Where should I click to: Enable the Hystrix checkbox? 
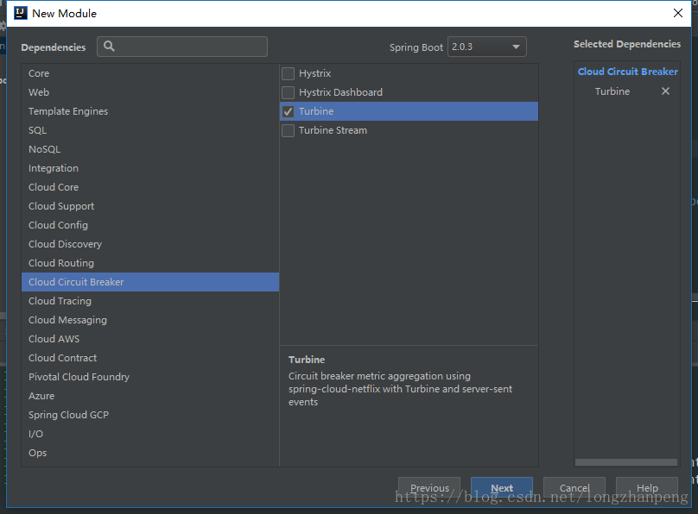pyautogui.click(x=288, y=73)
